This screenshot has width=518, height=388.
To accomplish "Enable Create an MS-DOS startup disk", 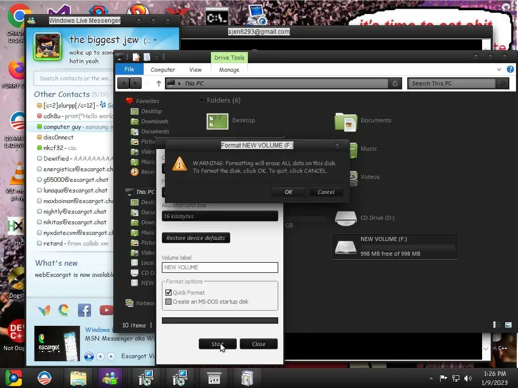I will point(168,302).
